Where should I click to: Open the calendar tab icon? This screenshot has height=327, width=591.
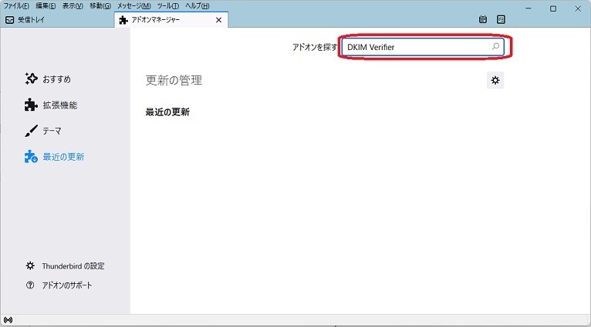click(483, 19)
